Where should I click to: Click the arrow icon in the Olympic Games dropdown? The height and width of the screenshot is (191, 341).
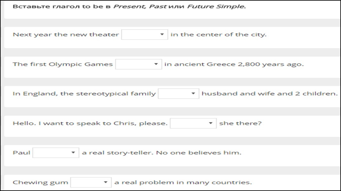(156, 64)
